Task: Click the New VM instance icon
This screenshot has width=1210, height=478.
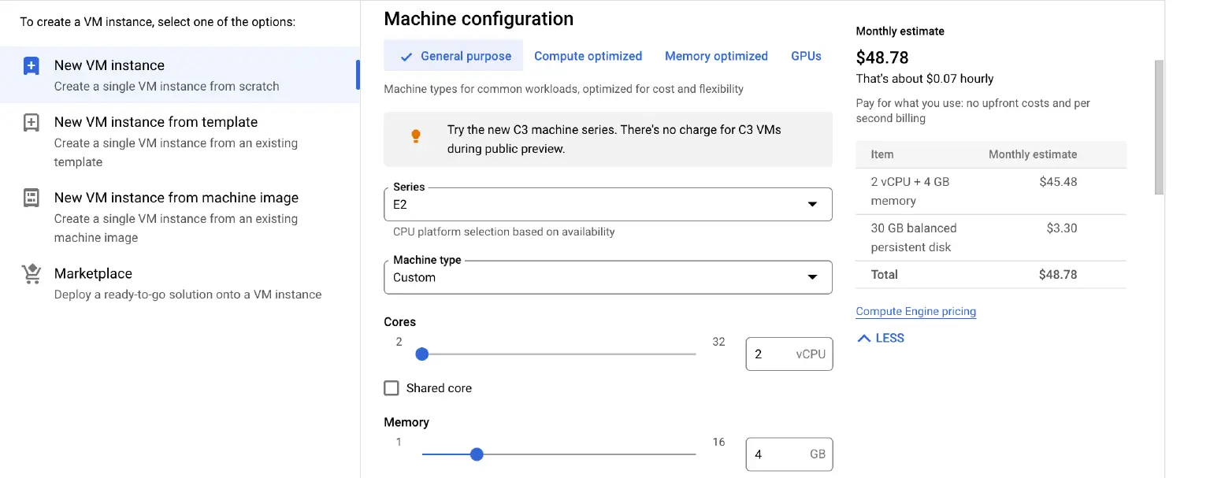Action: pyautogui.click(x=31, y=65)
